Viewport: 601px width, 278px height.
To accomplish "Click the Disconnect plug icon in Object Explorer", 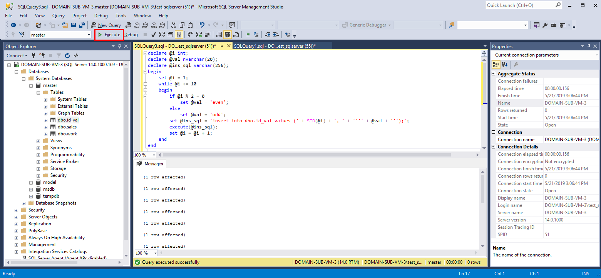I will (42, 55).
